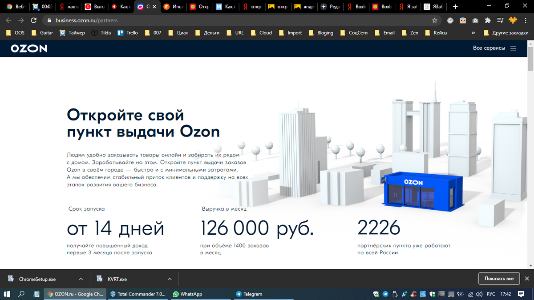Viewport: 534px width, 300px height.
Task: Click Все сервисы in Ozon header
Action: 489,48
